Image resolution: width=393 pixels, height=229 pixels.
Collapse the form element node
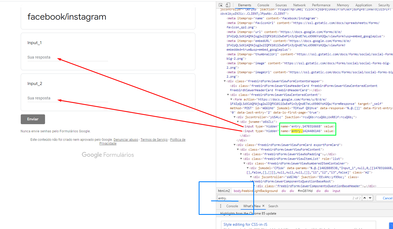point(231,99)
